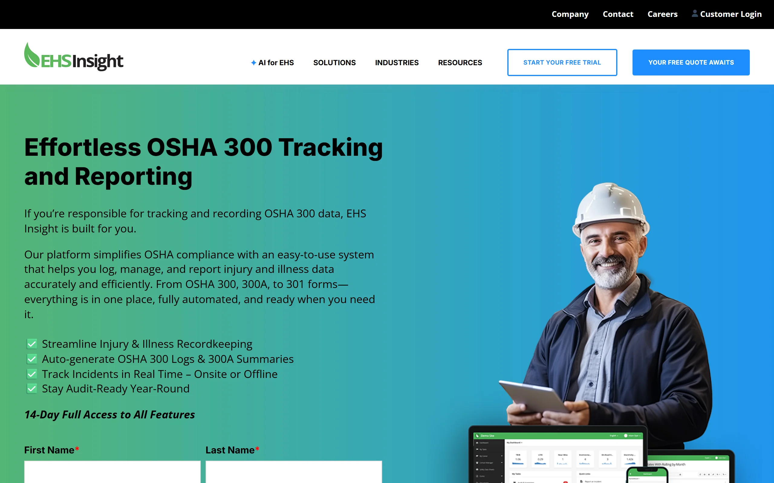Go to the Careers page
The height and width of the screenshot is (483, 774).
coord(662,14)
